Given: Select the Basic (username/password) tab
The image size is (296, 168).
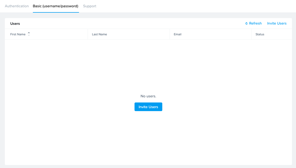Looking at the screenshot, I should (56, 6).
